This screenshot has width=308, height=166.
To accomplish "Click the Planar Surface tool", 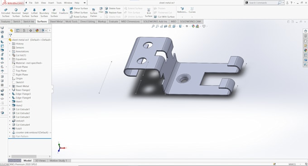I will click(x=79, y=8).
